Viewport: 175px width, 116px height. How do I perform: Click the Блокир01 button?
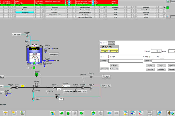[x=148, y=61]
